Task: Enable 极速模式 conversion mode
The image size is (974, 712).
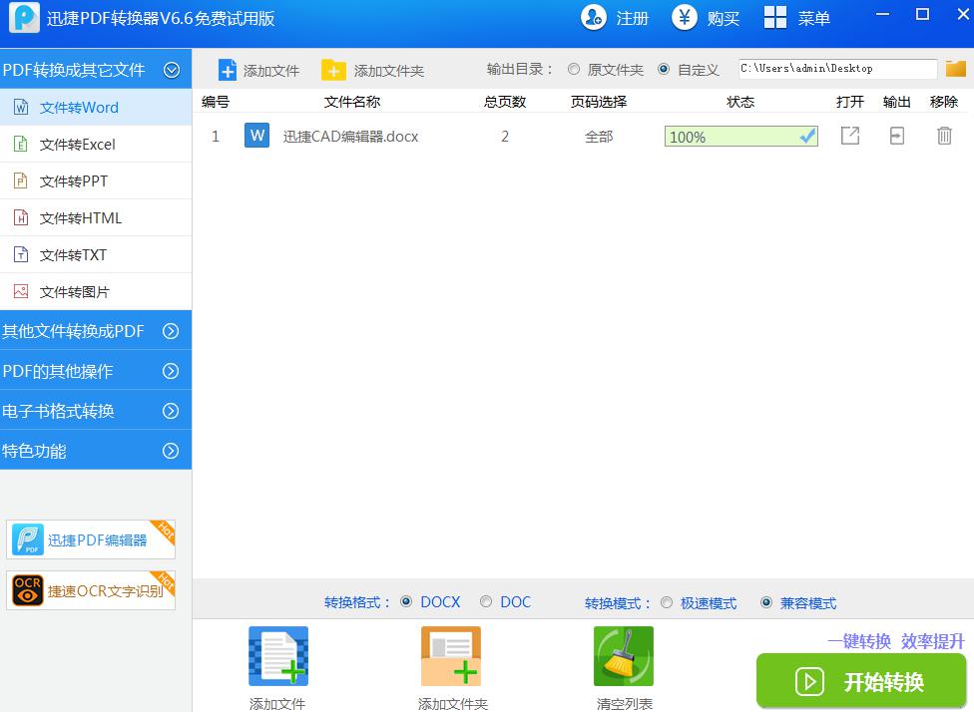Action: tap(667, 602)
